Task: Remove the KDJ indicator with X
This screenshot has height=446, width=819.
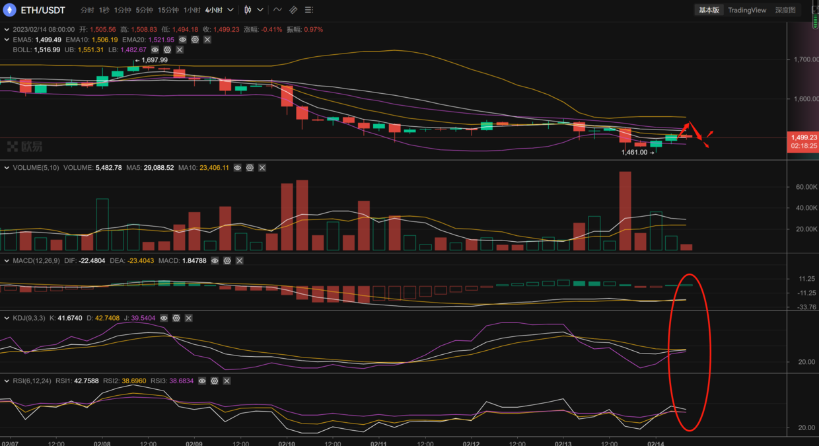Action: pyautogui.click(x=189, y=318)
